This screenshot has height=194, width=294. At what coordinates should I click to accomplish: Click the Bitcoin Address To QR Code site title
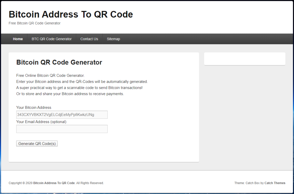(71, 14)
